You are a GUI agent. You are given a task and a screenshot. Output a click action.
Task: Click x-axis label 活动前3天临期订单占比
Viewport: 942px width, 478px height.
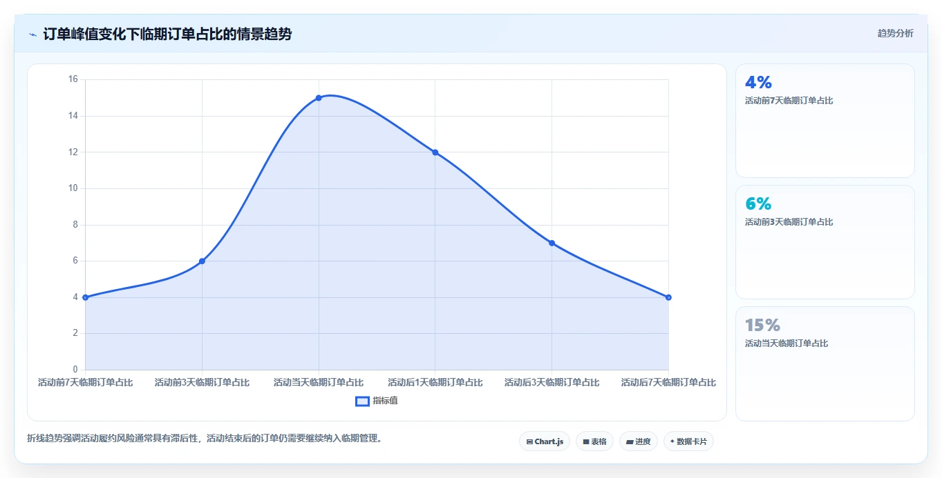[202, 382]
